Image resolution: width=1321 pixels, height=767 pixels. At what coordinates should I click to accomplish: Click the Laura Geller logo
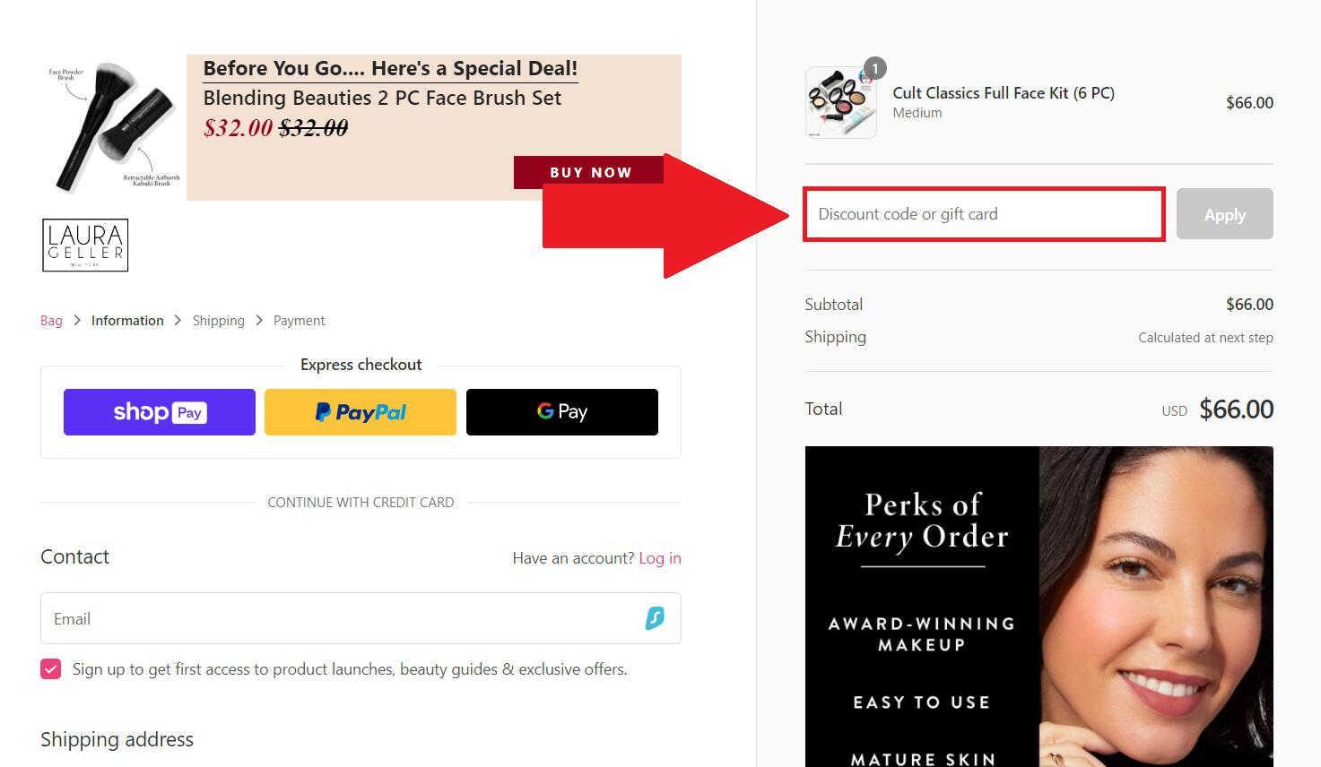click(85, 245)
